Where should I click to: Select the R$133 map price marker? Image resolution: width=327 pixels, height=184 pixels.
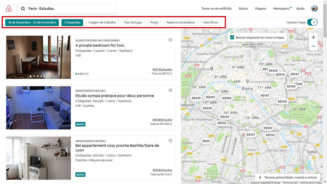(270, 135)
